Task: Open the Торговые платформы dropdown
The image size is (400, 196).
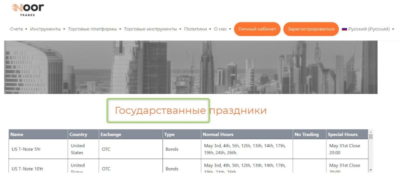Action: click(94, 29)
